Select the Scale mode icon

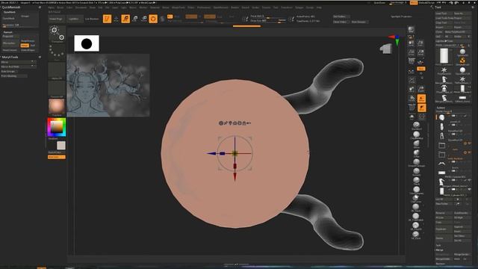coord(134,19)
